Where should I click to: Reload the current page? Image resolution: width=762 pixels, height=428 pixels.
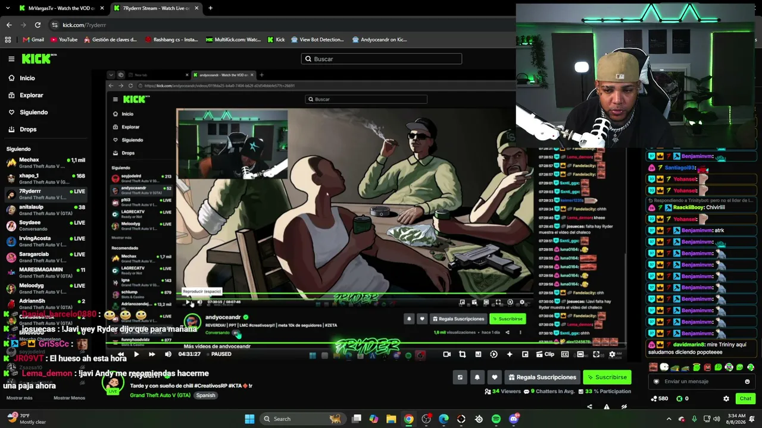click(x=38, y=25)
